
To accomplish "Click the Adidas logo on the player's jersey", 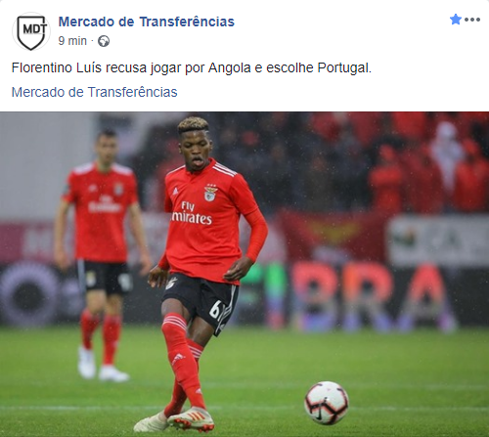I will pos(175,191).
